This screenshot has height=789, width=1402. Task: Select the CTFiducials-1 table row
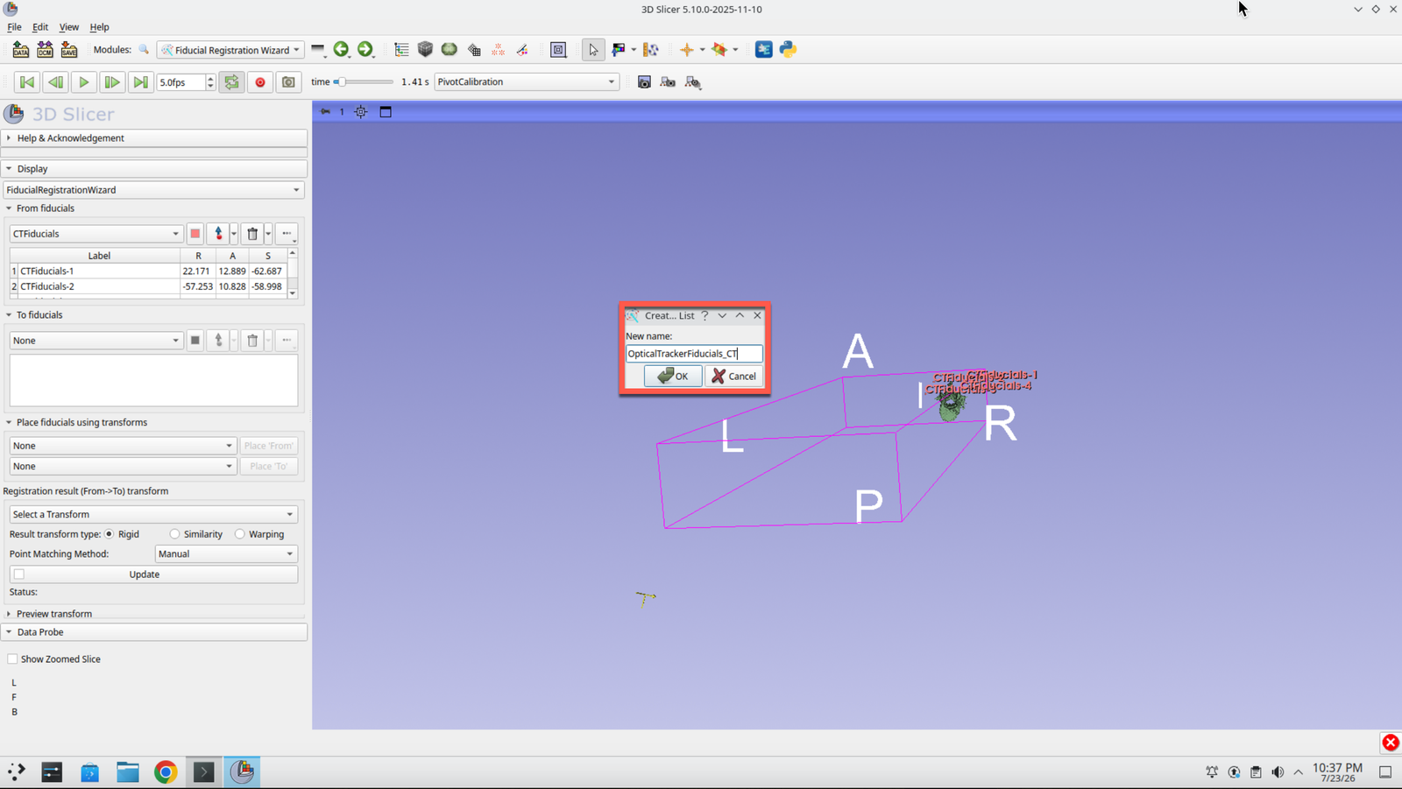(147, 271)
